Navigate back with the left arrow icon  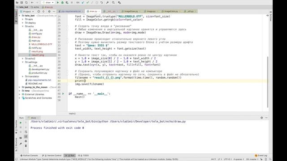(32, 3)
